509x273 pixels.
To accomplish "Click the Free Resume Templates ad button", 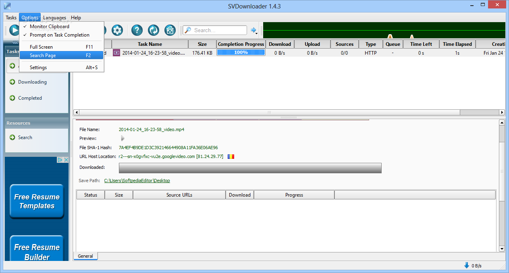I will 37,201.
